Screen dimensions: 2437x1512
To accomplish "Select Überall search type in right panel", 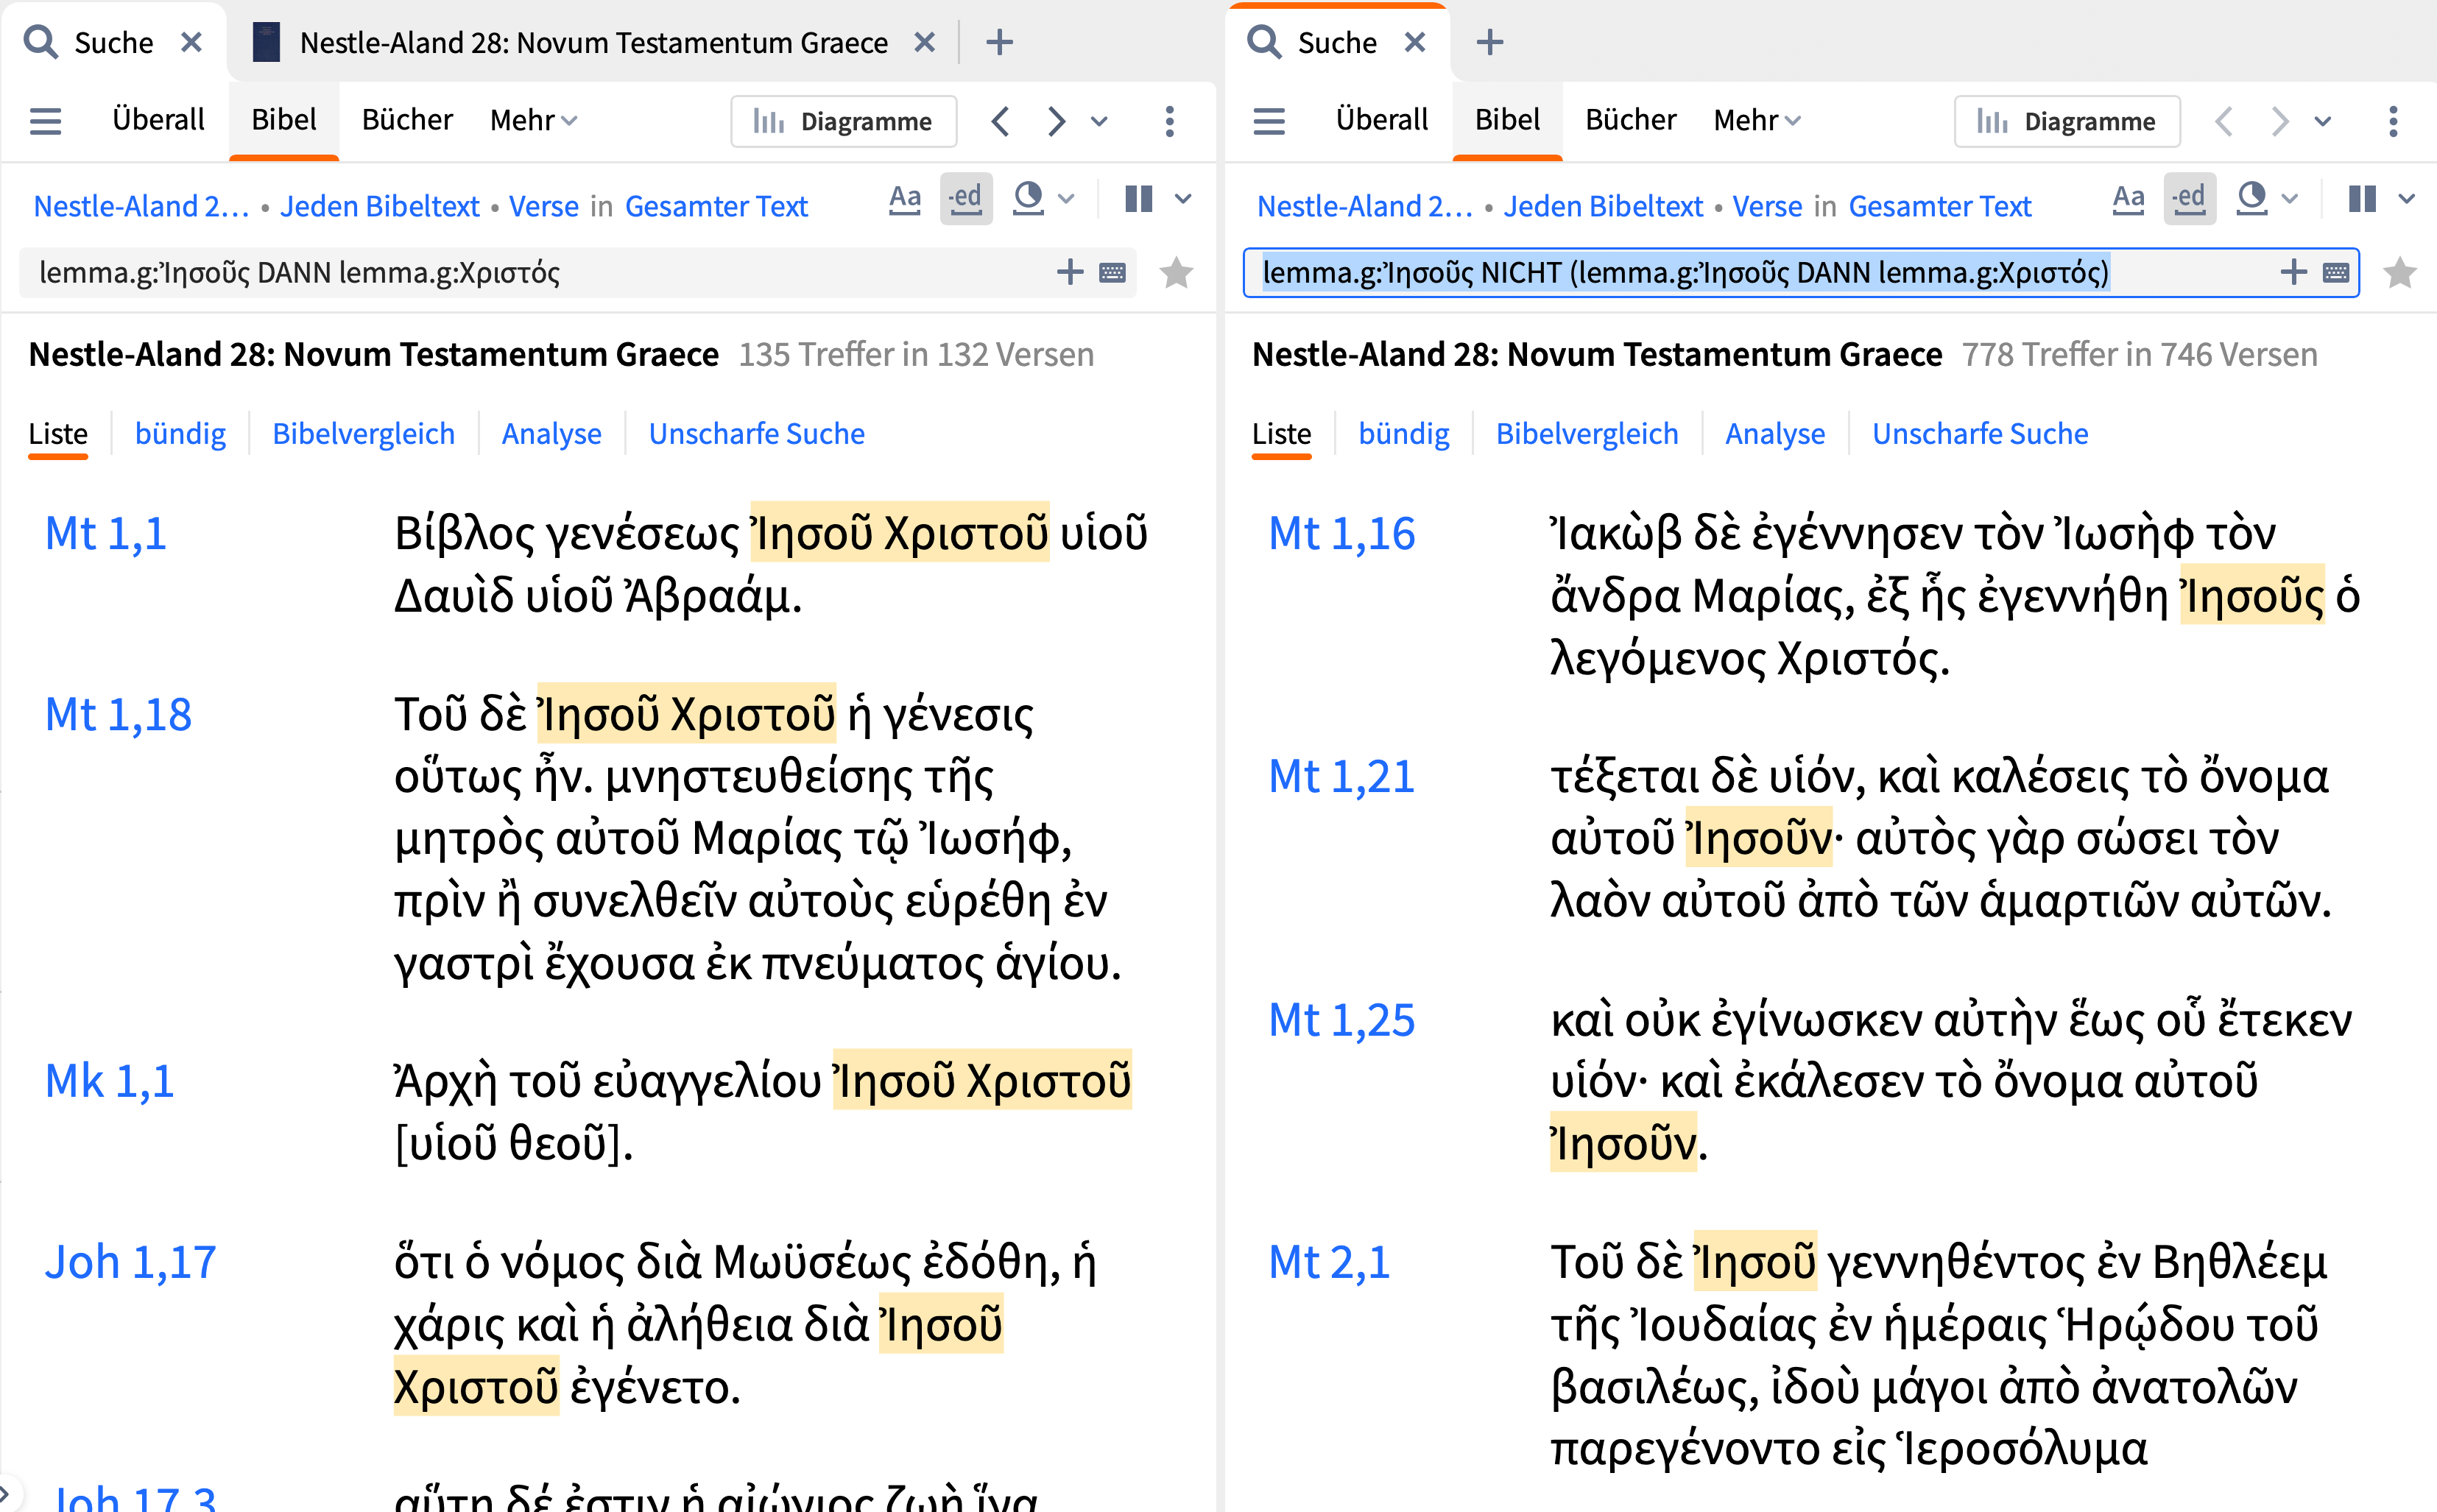I will click(1382, 120).
